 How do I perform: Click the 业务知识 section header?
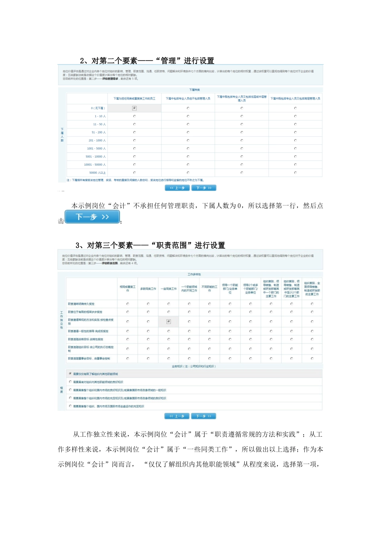click(x=194, y=366)
